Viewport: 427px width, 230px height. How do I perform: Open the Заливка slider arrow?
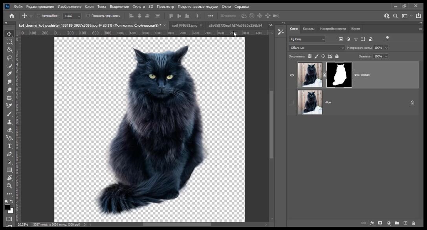tap(386, 57)
